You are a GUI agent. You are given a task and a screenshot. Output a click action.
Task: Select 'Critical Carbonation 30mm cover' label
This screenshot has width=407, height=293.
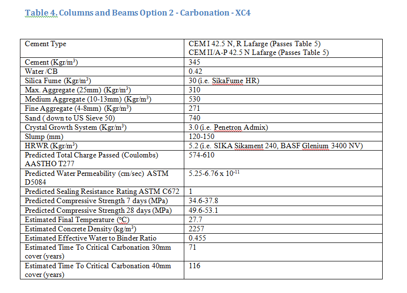98,252
